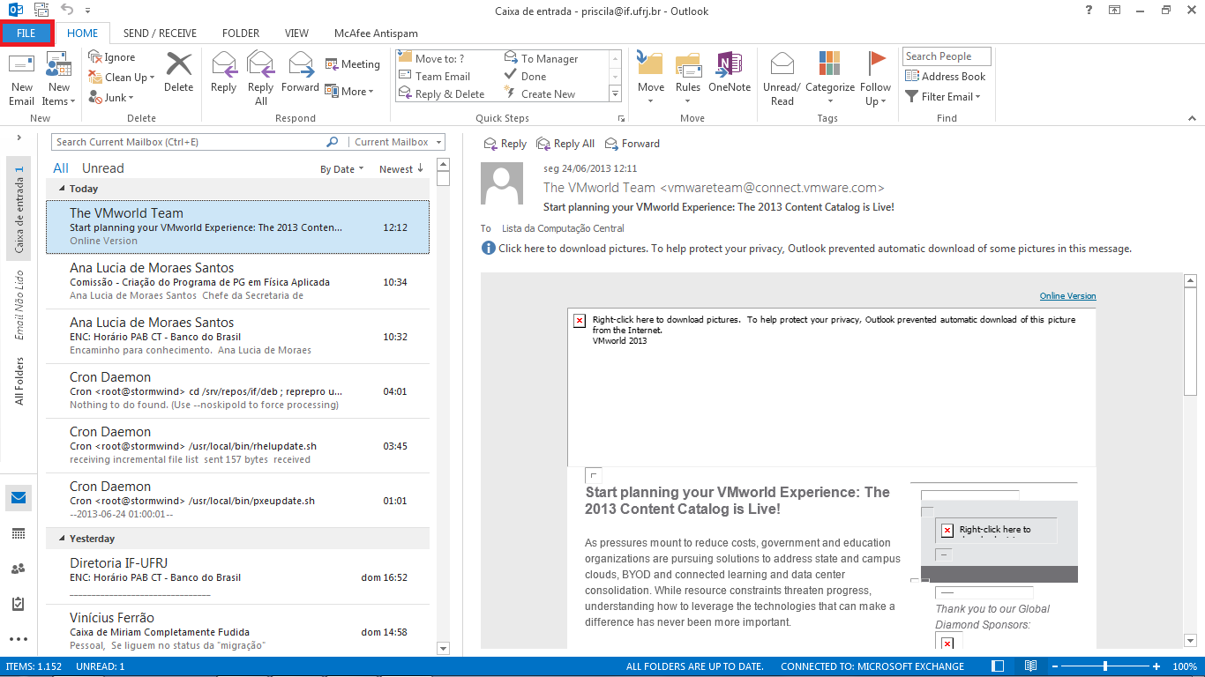Open All Folders pane
The width and height of the screenshot is (1205, 677).
[19, 381]
